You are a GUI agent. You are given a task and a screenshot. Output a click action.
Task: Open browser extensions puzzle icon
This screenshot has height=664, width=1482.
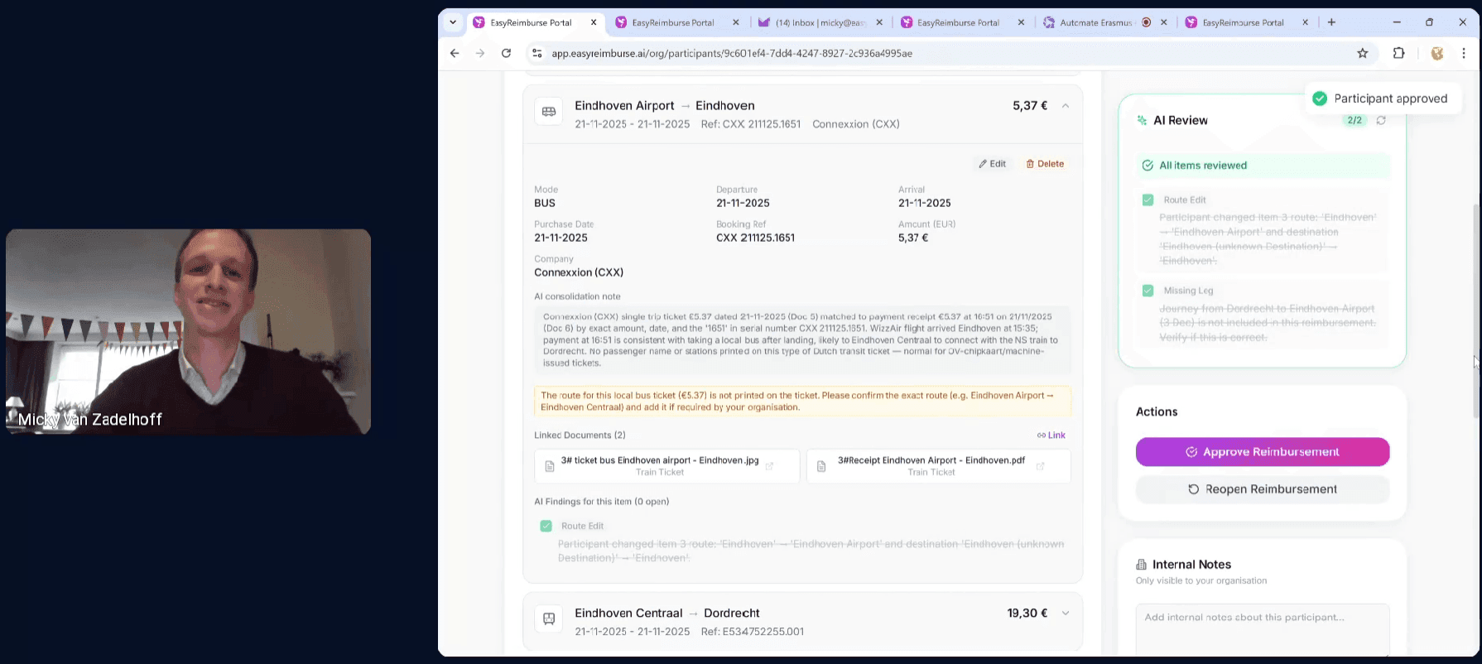coord(1398,53)
